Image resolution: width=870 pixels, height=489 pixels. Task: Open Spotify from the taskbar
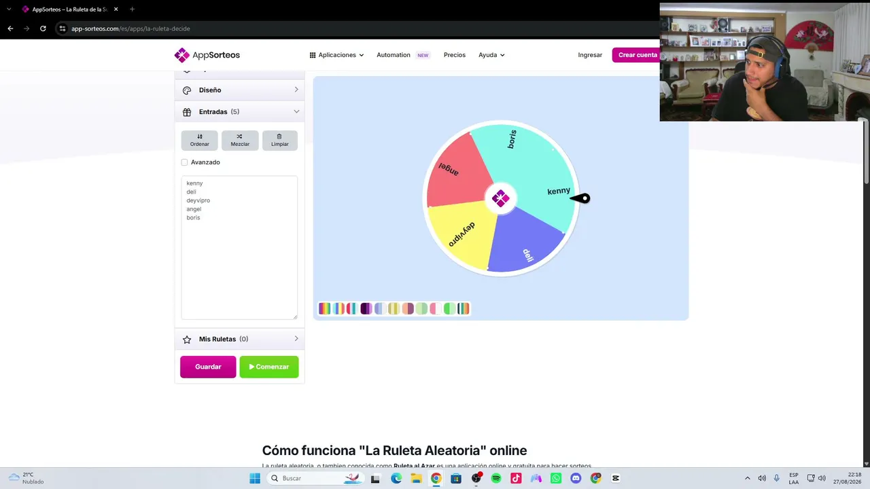tap(496, 478)
